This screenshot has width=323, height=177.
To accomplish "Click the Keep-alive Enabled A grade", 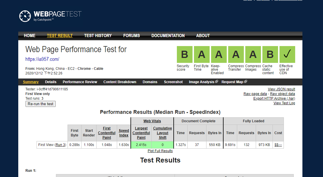I will click(x=219, y=54).
